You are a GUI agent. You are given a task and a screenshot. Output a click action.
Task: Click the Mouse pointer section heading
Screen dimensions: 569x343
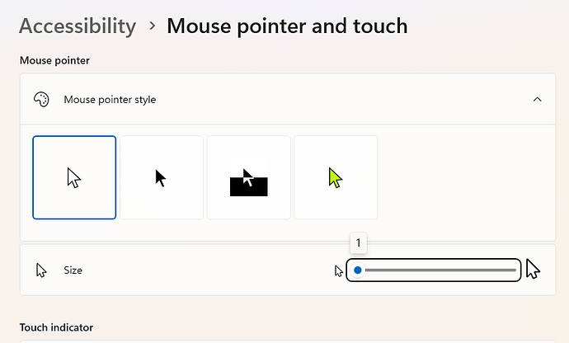(x=54, y=60)
